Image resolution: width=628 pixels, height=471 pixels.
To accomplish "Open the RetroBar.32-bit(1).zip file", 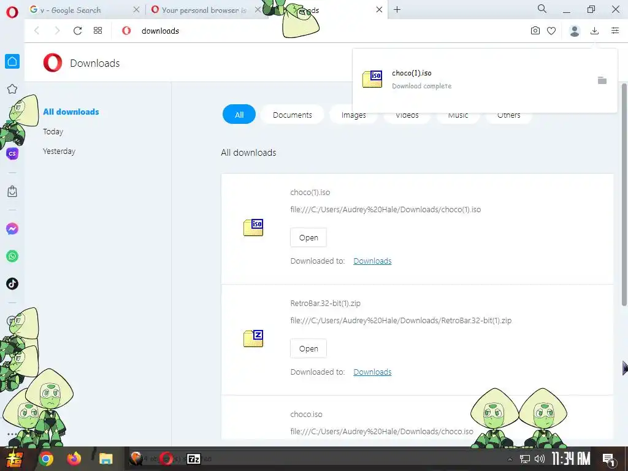I will [308, 348].
